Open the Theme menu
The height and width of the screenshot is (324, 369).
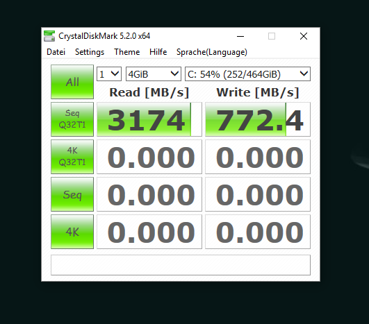(127, 52)
